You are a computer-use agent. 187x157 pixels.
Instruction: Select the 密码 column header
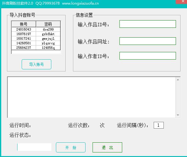click(48, 24)
